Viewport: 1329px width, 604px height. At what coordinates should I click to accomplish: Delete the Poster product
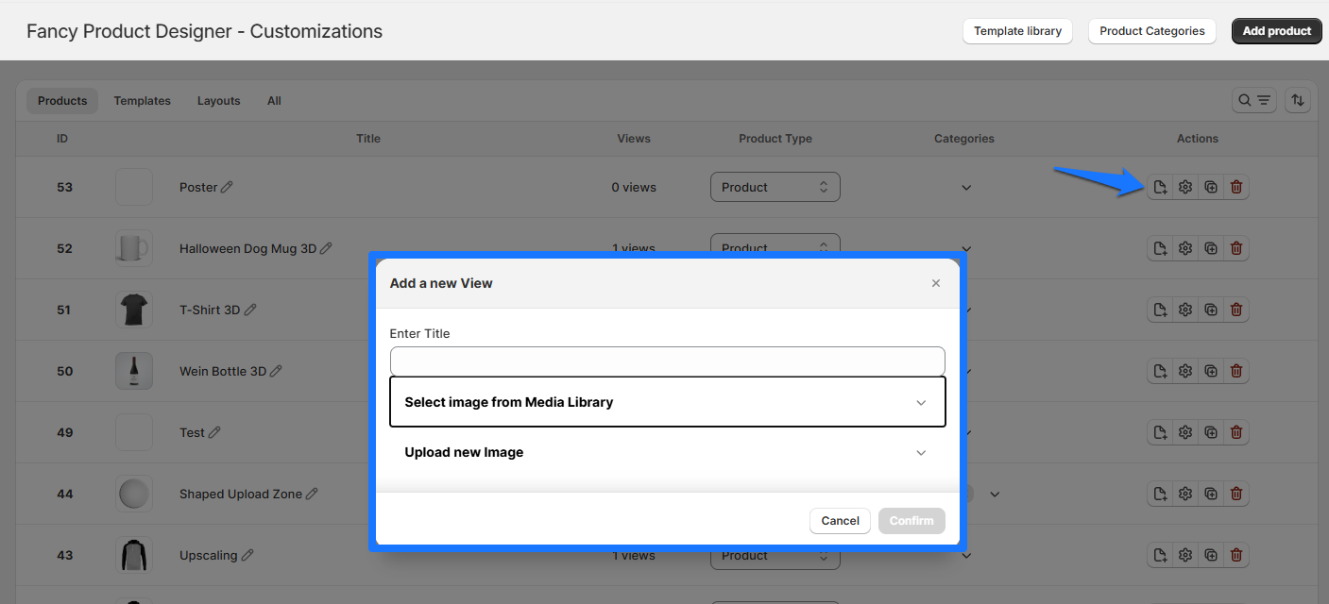click(1236, 187)
